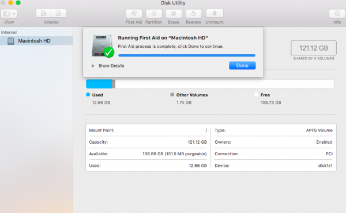Click the Unmount toolbar icon

(x=215, y=13)
